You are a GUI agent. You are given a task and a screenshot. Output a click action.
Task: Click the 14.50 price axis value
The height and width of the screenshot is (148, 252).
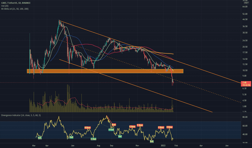point(245,59)
